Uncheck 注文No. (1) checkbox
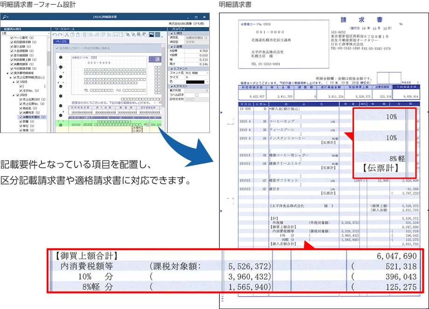429x309 pixels. pyautogui.click(x=21, y=91)
